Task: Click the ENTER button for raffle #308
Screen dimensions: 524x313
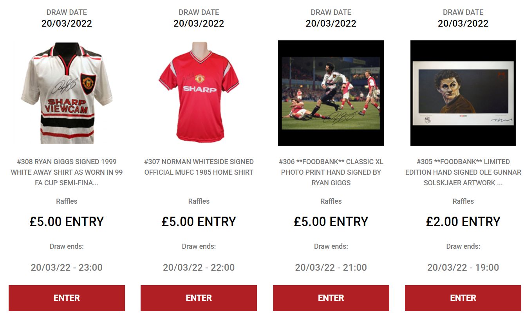Action: pos(67,298)
